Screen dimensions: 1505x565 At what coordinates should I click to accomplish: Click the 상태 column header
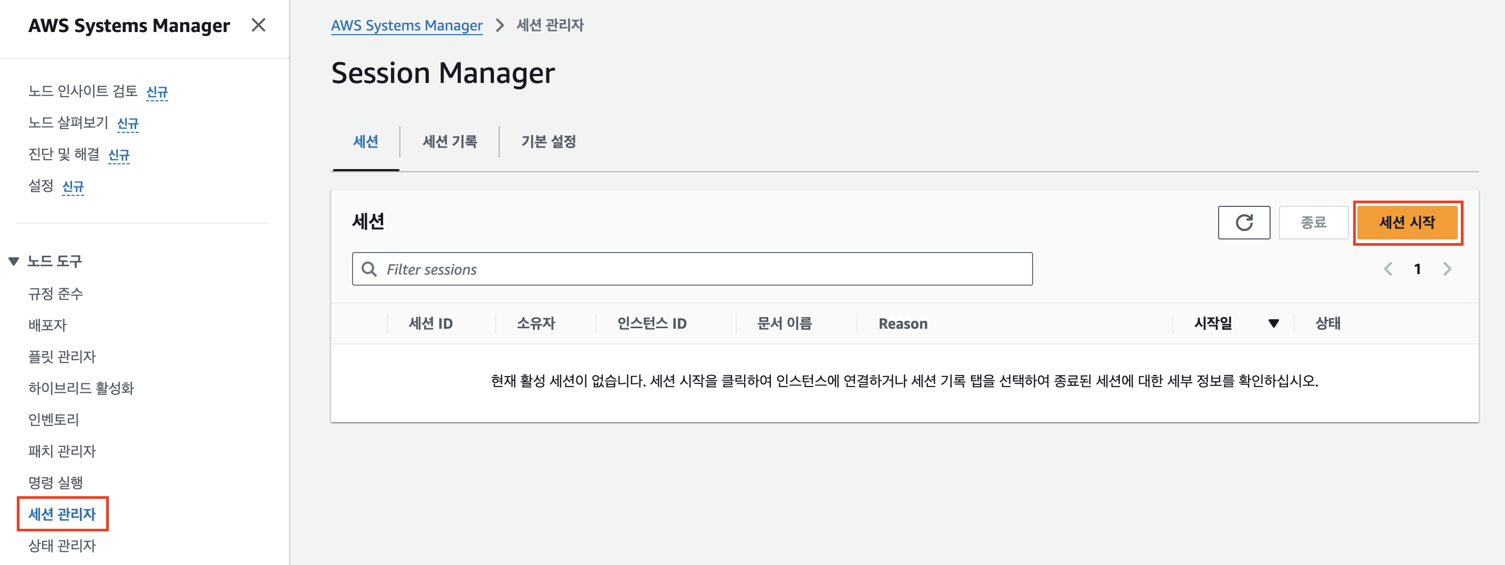(1327, 323)
